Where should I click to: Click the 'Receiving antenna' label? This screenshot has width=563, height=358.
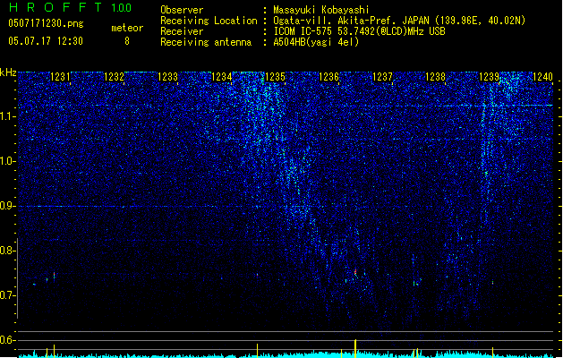(206, 42)
